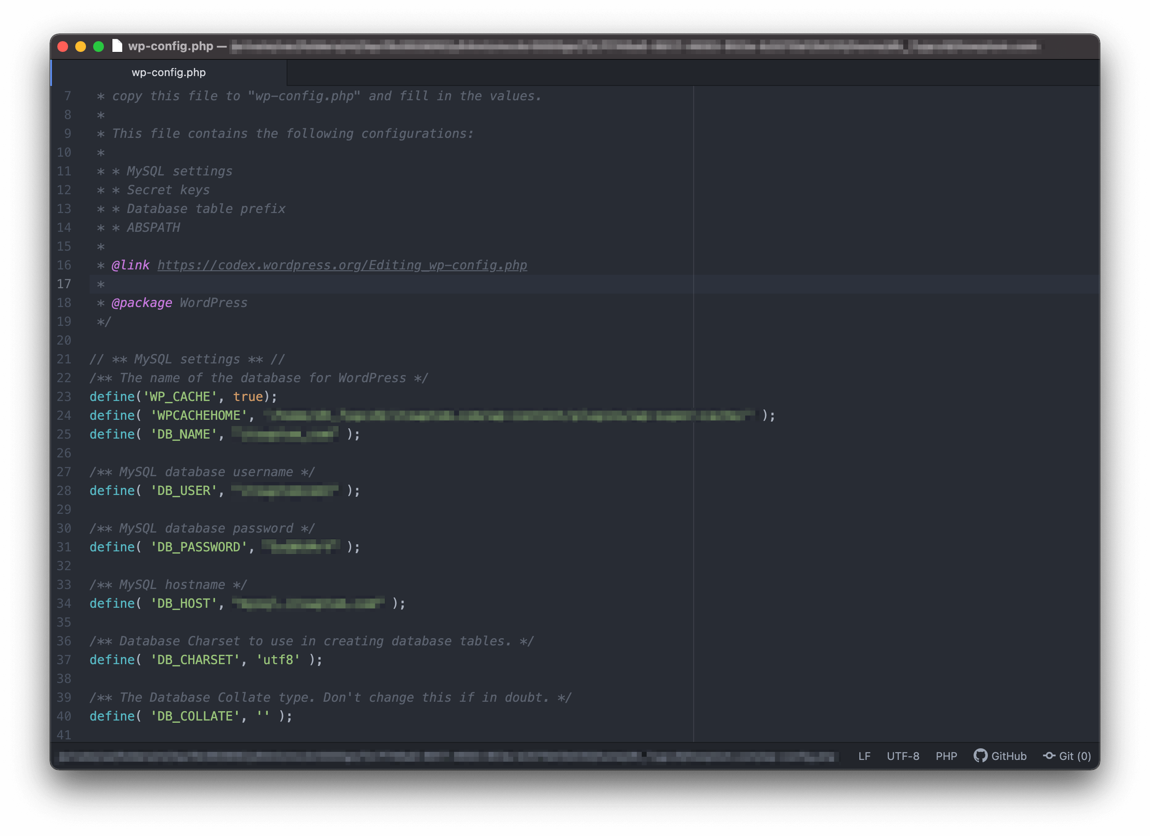This screenshot has height=836, width=1150.
Task: Close the window with the red button
Action: 63,47
